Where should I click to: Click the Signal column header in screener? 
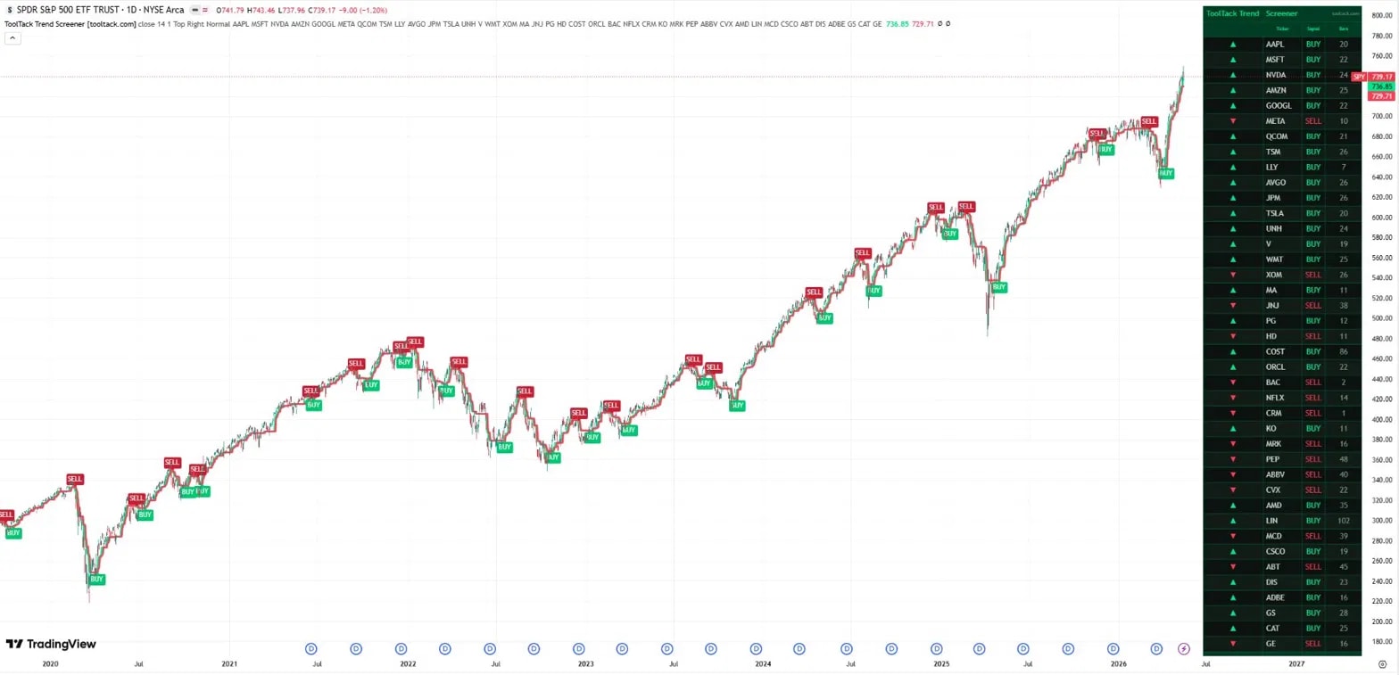pos(1312,29)
